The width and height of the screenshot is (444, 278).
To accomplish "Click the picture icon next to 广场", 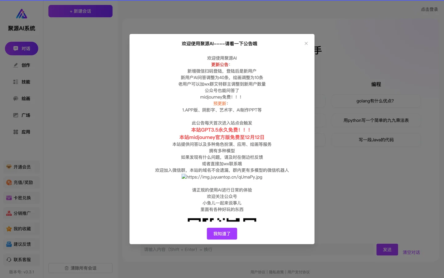I will tap(16, 115).
